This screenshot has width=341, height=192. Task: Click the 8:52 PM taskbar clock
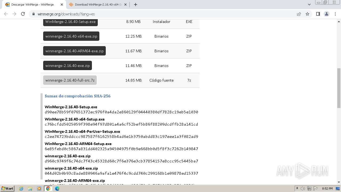327,189
